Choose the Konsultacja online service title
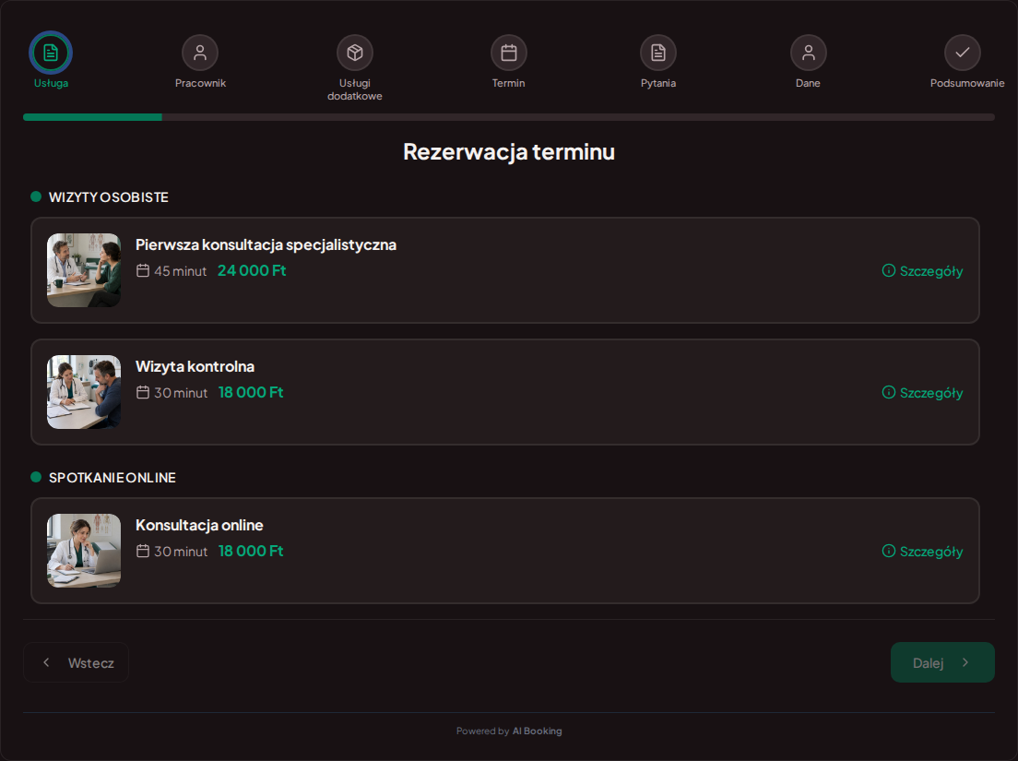Screen dimensions: 1018x761 click(x=199, y=525)
